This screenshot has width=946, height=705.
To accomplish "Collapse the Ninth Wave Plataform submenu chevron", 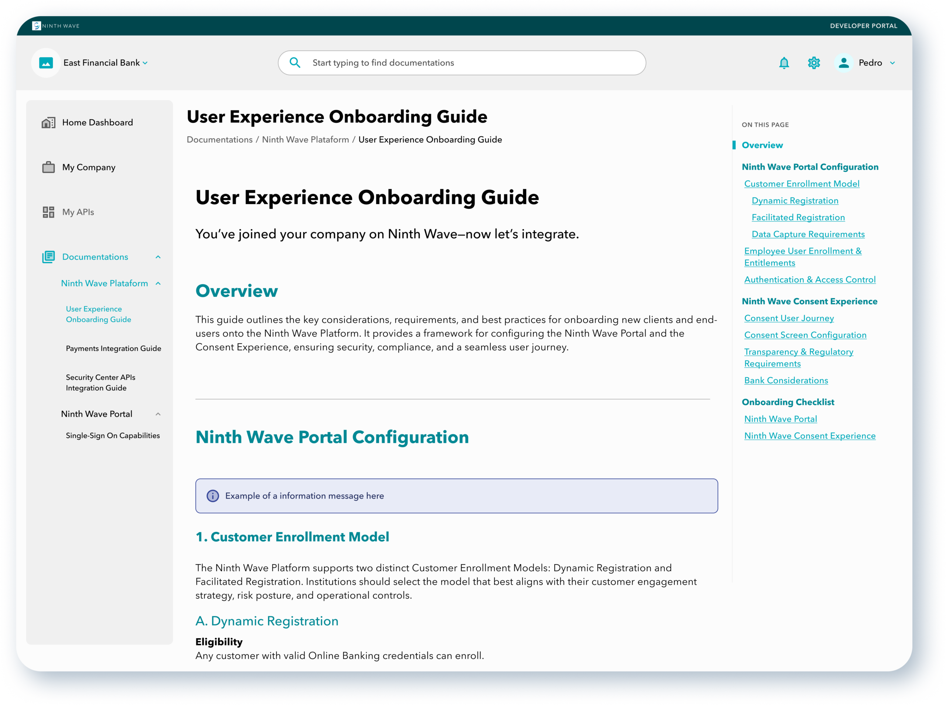I will click(158, 283).
